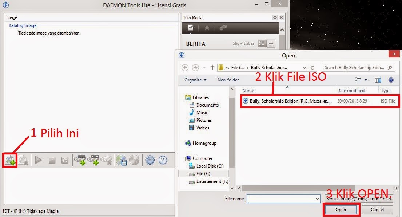
Task: Click Info Media panel float arrows icon
Action: click(275, 17)
